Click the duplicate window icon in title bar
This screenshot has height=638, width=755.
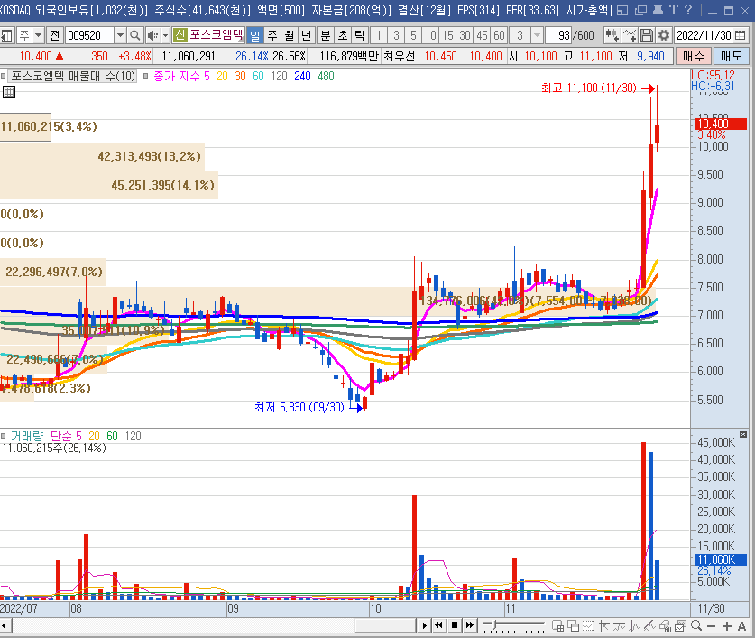click(x=640, y=10)
